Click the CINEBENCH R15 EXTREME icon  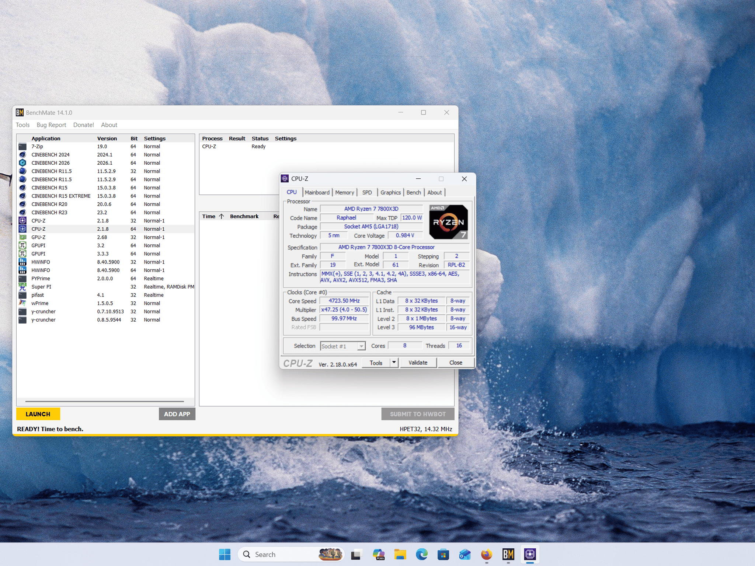[22, 196]
